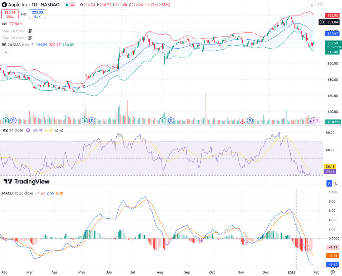Toggle the log scale L button
The image size is (342, 276).
point(336,183)
